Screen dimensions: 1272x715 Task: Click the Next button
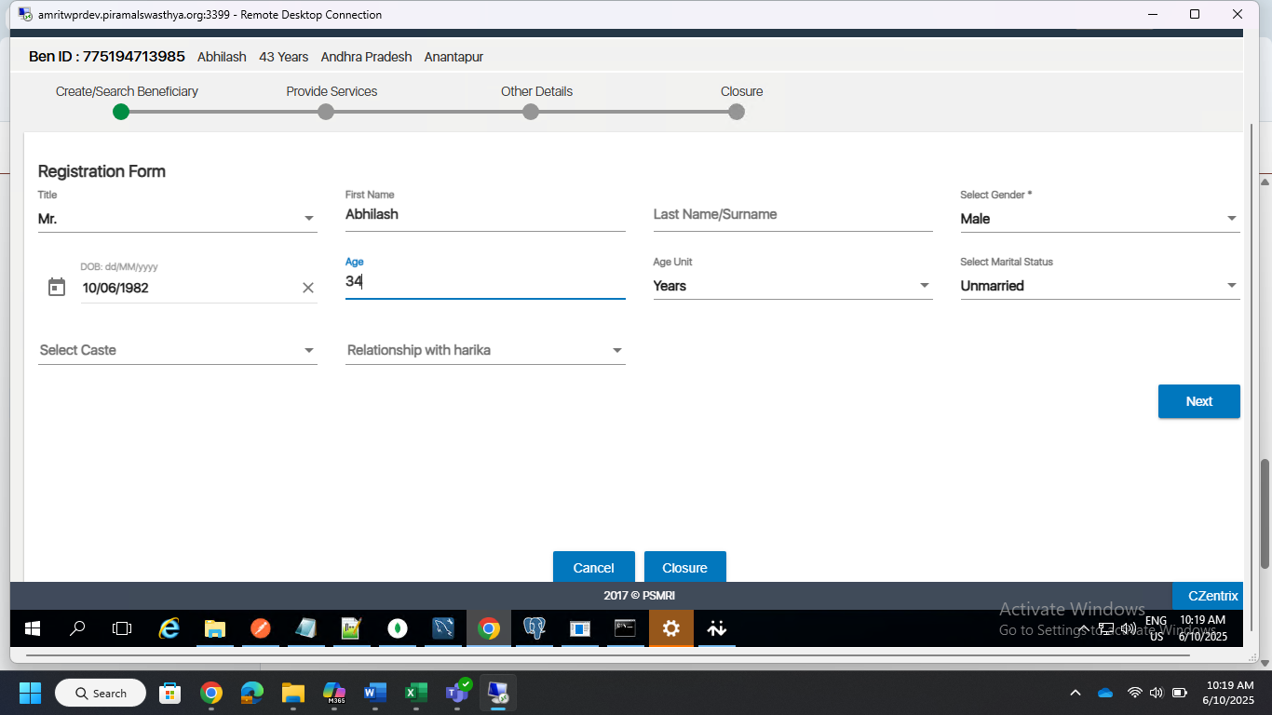1198,401
